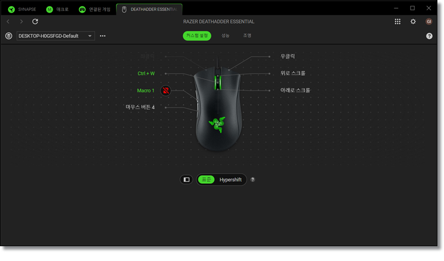Go back with the left arrow

coord(8,21)
